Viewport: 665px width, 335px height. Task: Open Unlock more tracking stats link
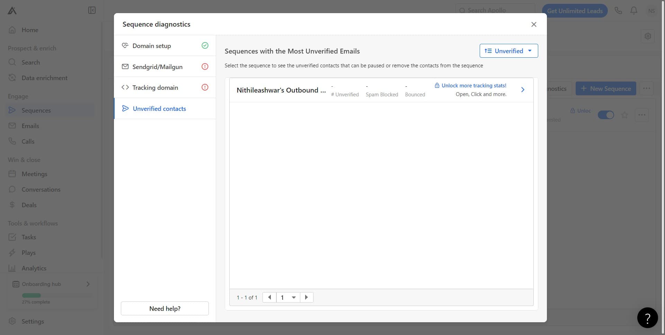coord(475,85)
